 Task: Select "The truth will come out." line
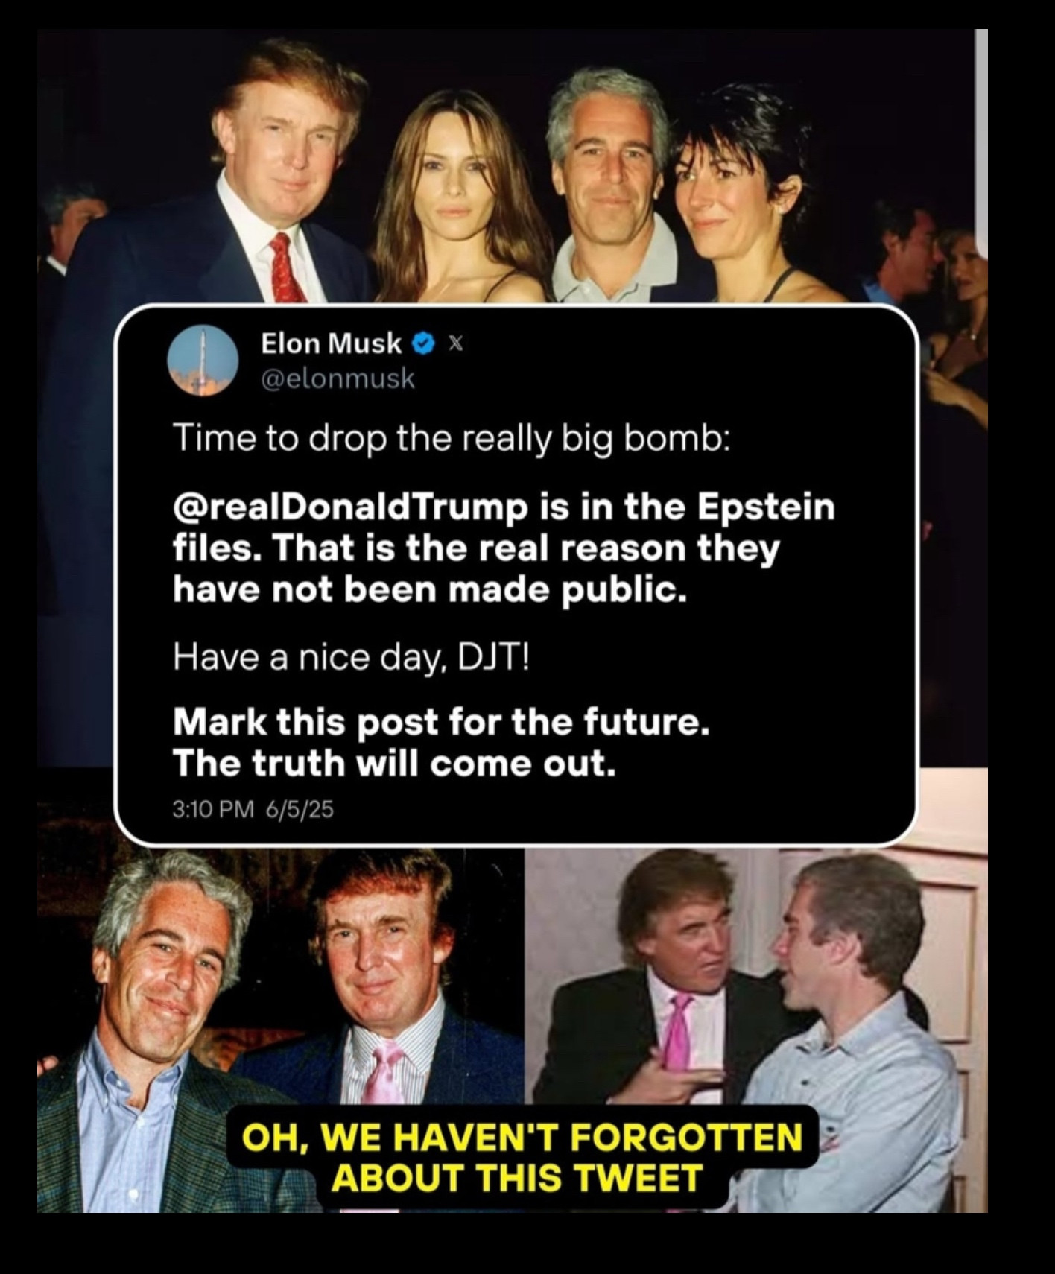[x=394, y=763]
